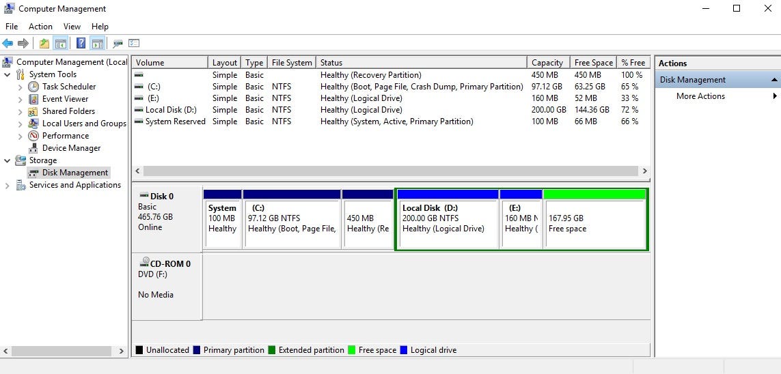This screenshot has height=374, width=781.
Task: Click the console tree scroll-left arrow
Action: (x=5, y=351)
